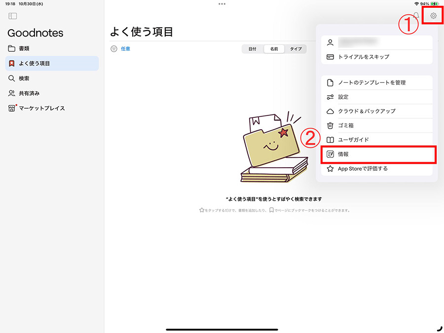Choose トライアルをスキップ menu entry
The height and width of the screenshot is (333, 444).
click(376, 57)
